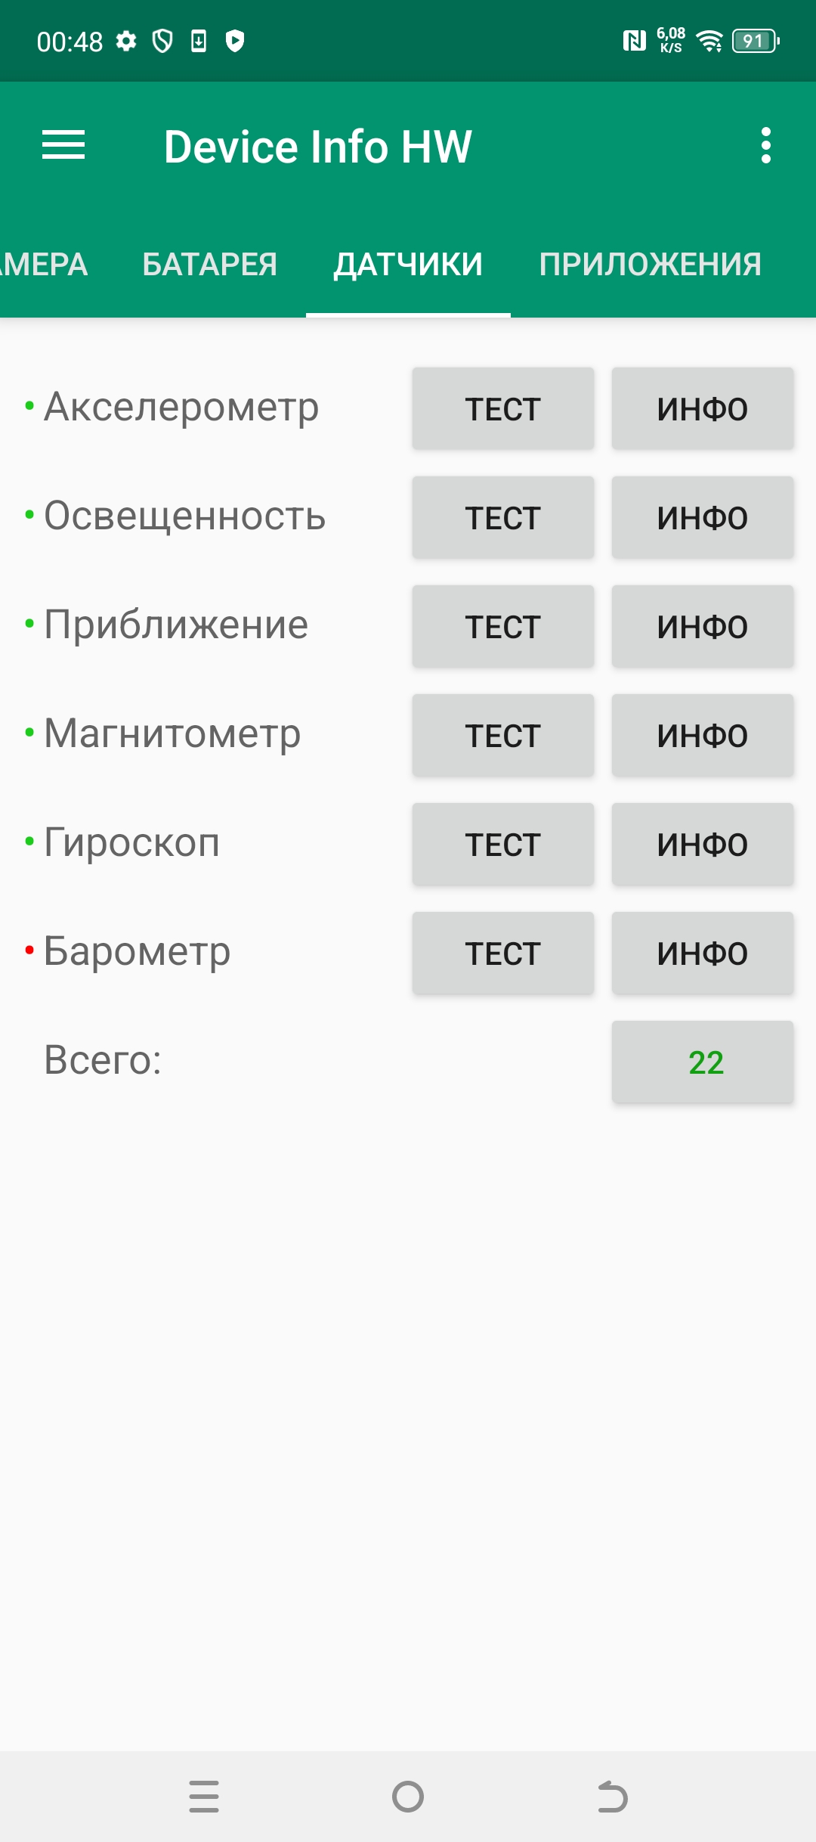Tap the Android back navigation icon

click(x=612, y=1797)
